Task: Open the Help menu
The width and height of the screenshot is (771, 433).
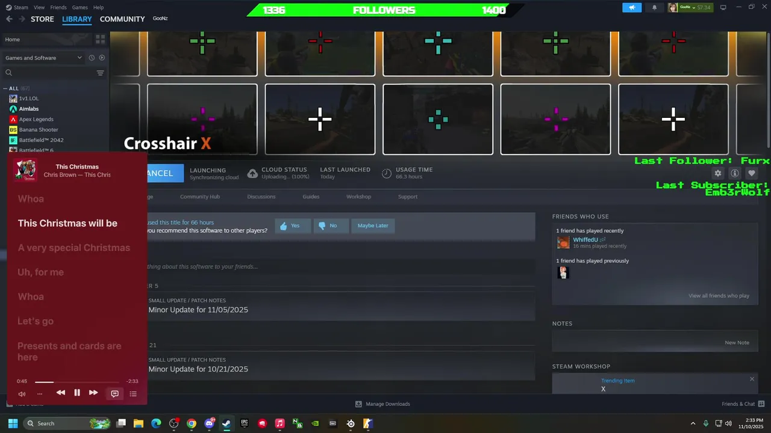Action: click(98, 7)
